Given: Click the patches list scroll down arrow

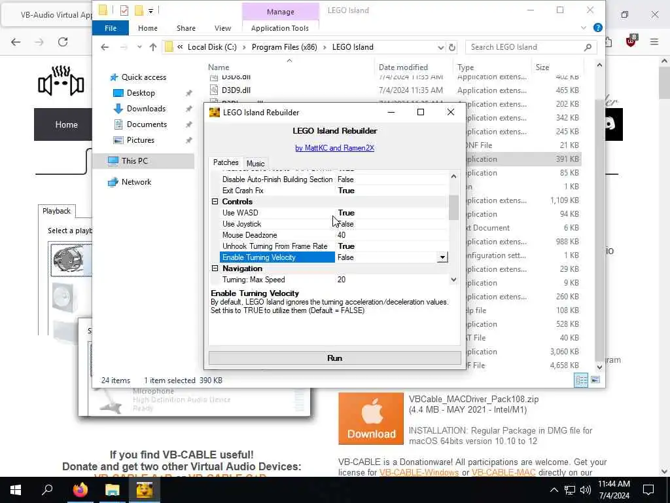Looking at the screenshot, I should 453,280.
